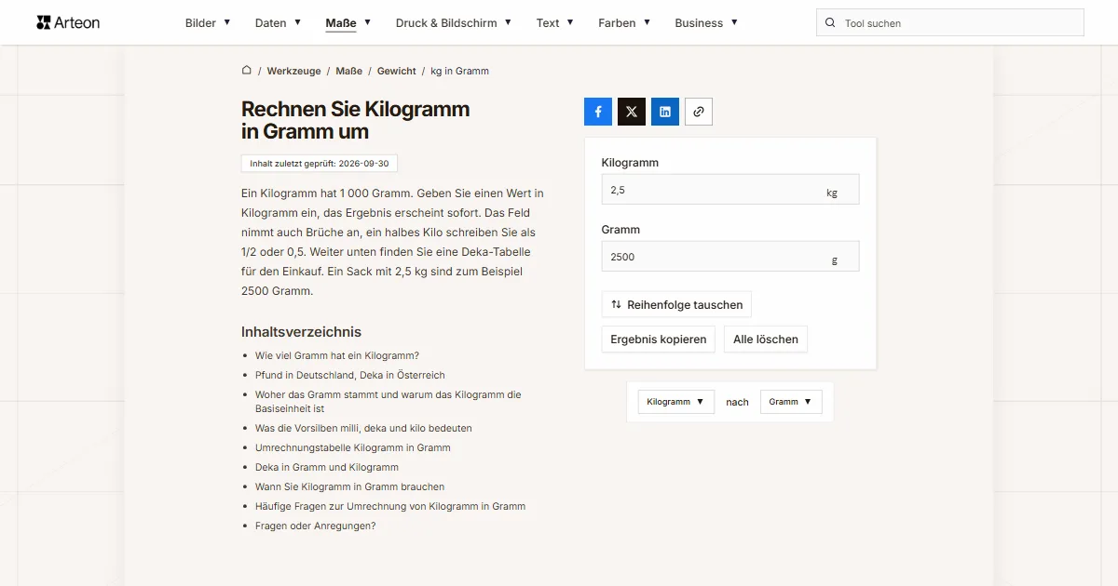This screenshot has width=1118, height=586.
Task: Jump to 'Wann Sie Kilogramm in Gramm brauchen'
Action: click(350, 486)
